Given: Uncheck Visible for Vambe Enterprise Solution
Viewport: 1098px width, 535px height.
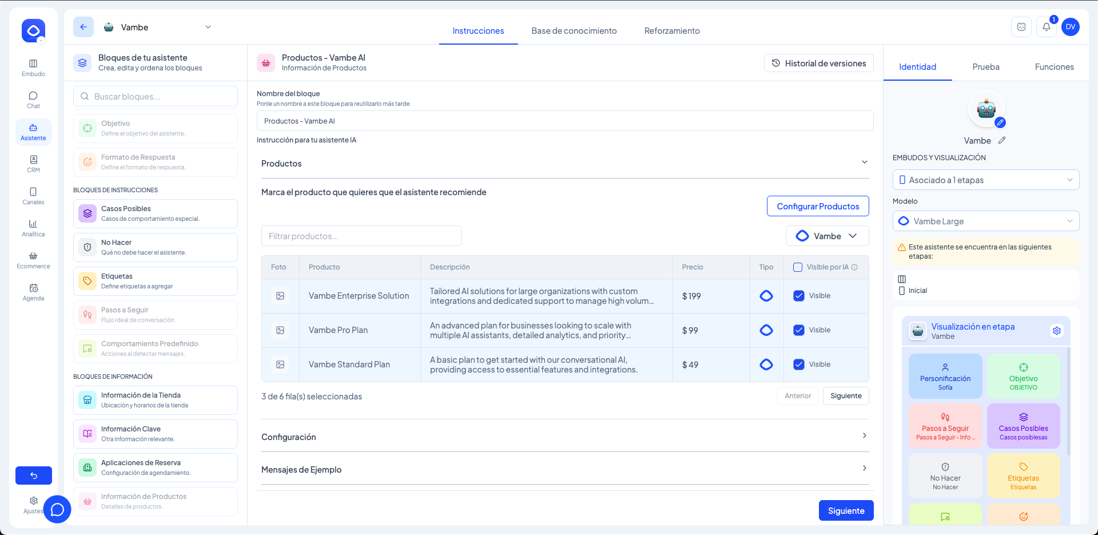Looking at the screenshot, I should pos(799,296).
